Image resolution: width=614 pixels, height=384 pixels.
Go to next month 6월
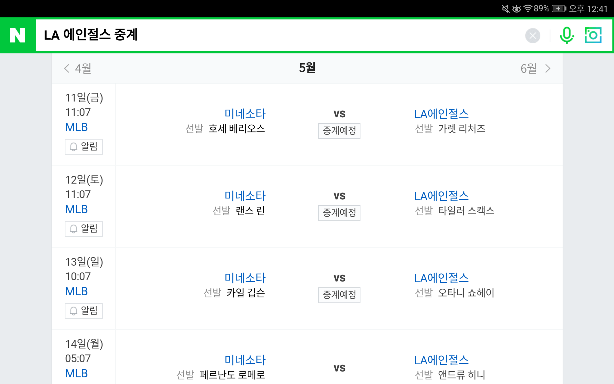click(535, 68)
